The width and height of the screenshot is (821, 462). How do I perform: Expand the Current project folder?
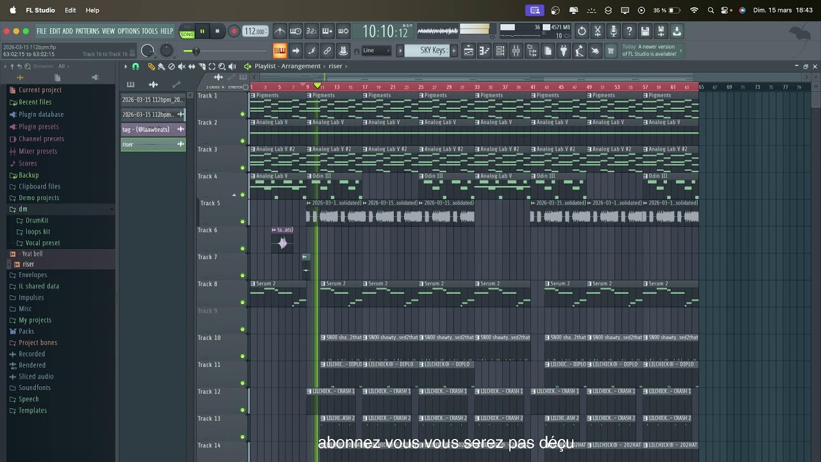click(40, 90)
